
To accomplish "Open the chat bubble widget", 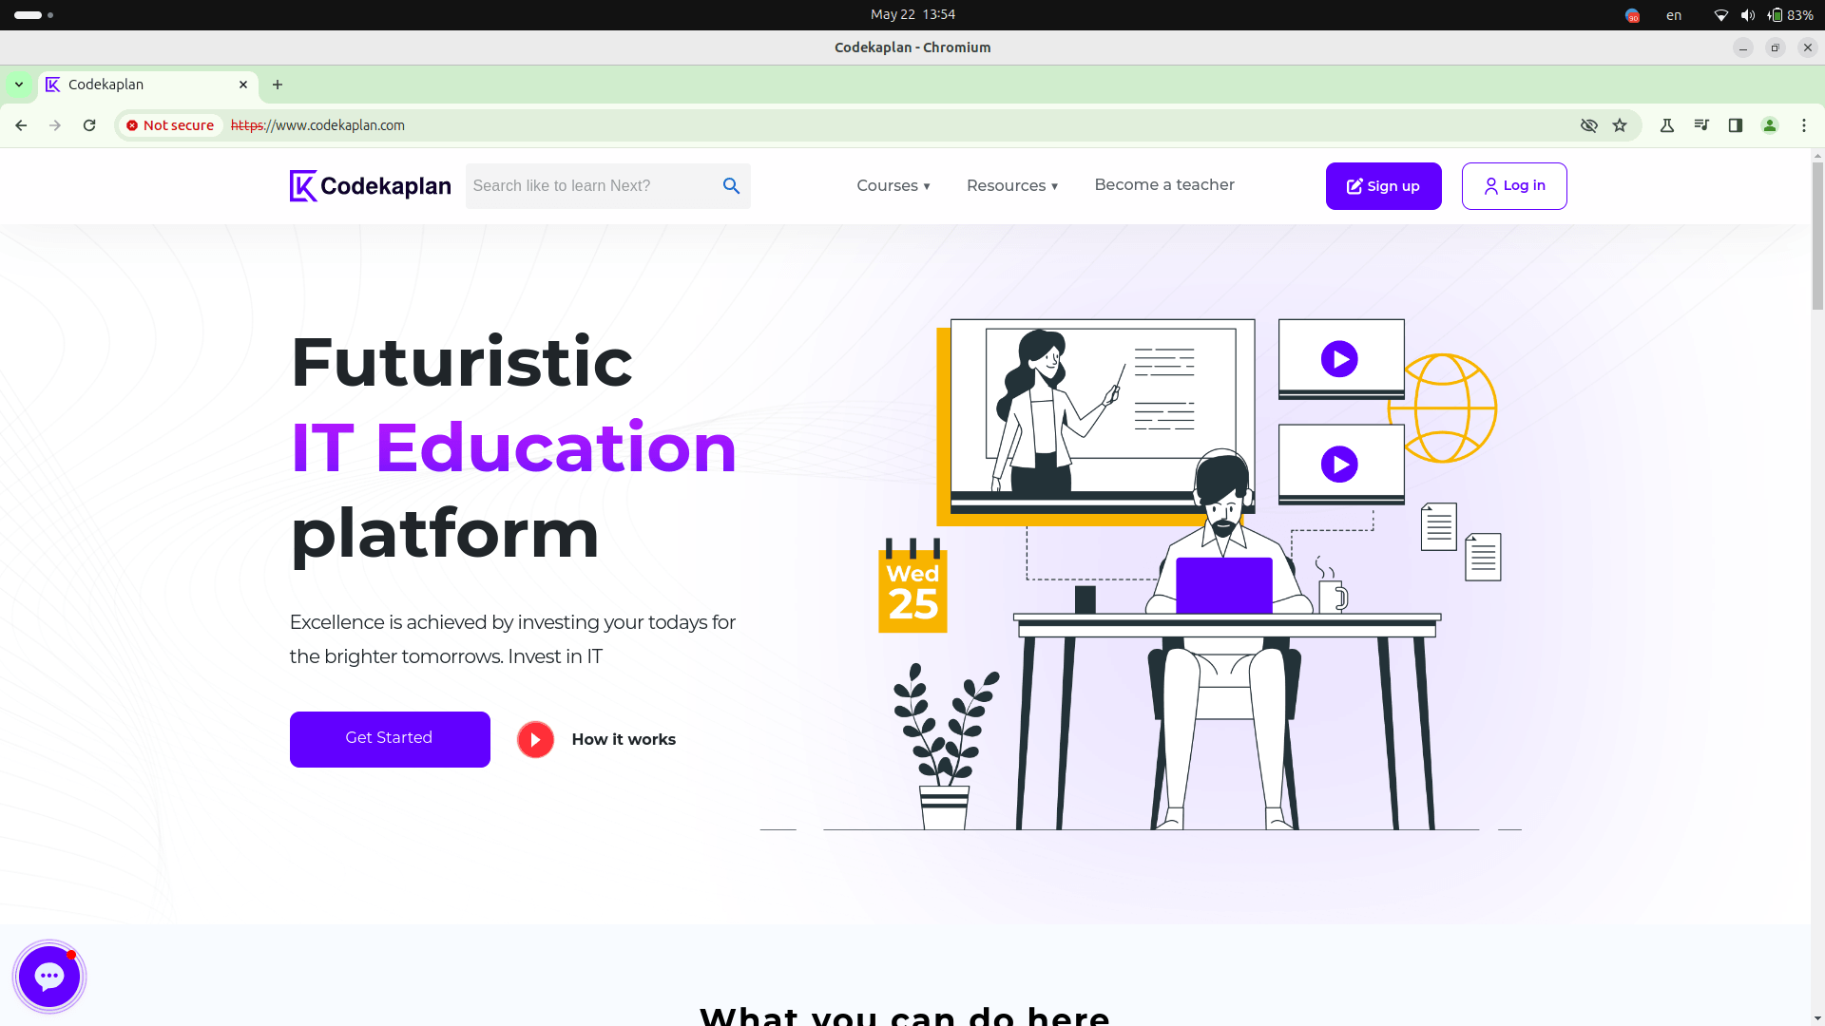I will 49,976.
